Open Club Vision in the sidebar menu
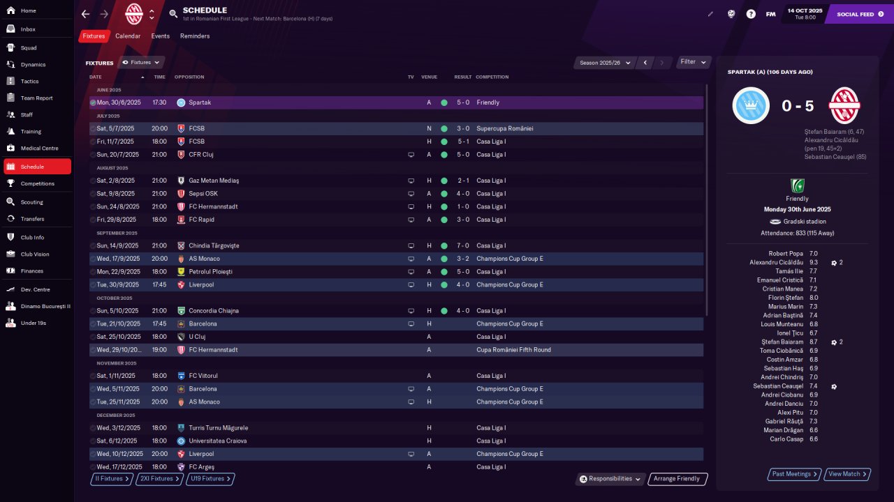 pyautogui.click(x=37, y=254)
